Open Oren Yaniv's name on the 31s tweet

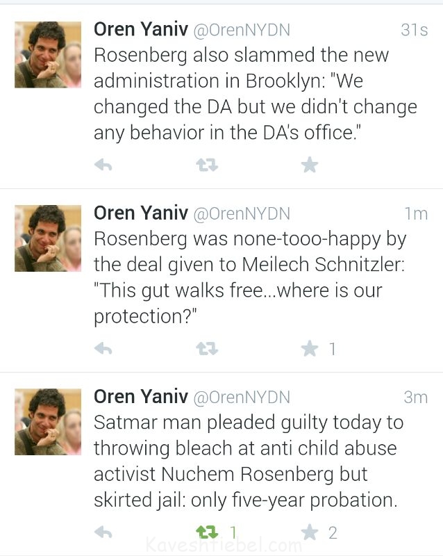[140, 29]
